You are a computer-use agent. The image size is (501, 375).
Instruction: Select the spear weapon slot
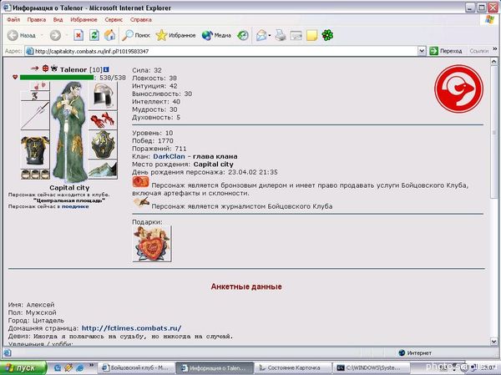35,115
